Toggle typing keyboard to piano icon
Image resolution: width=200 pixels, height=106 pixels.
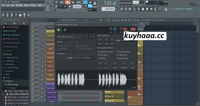85,2
